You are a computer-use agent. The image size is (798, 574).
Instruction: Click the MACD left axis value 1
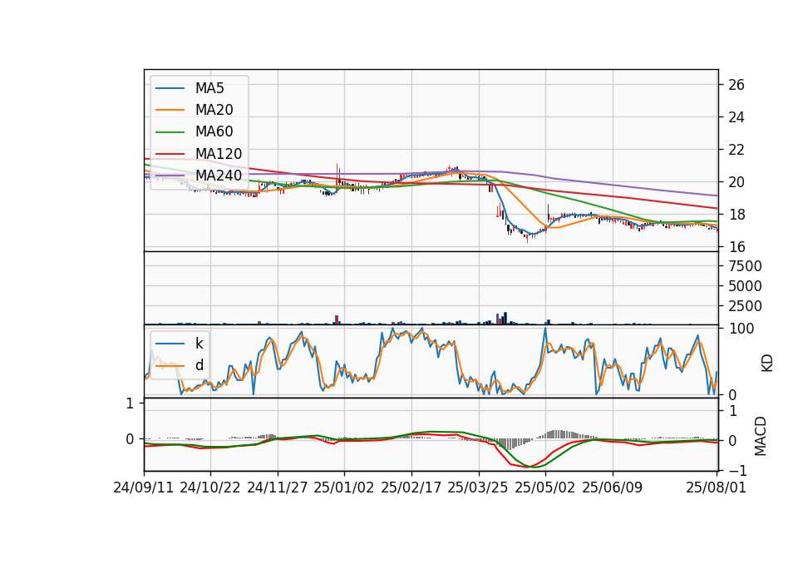click(130, 403)
